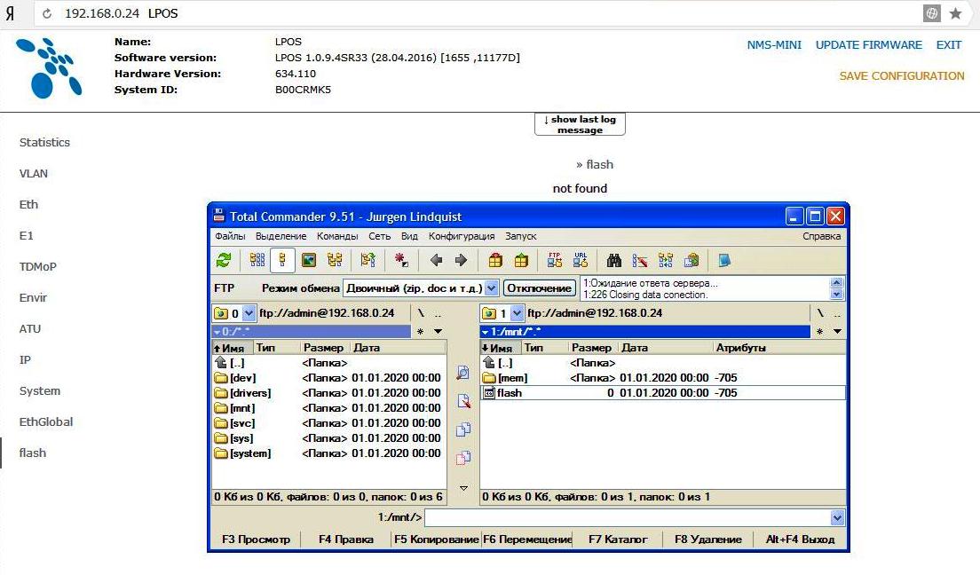Open left panel favorites asterisk button
The height and width of the screenshot is (575, 980).
click(420, 331)
